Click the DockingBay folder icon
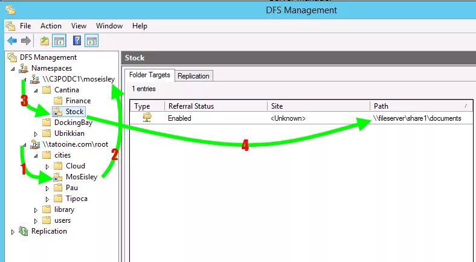Viewport: 476px width, 262px height. click(47, 123)
